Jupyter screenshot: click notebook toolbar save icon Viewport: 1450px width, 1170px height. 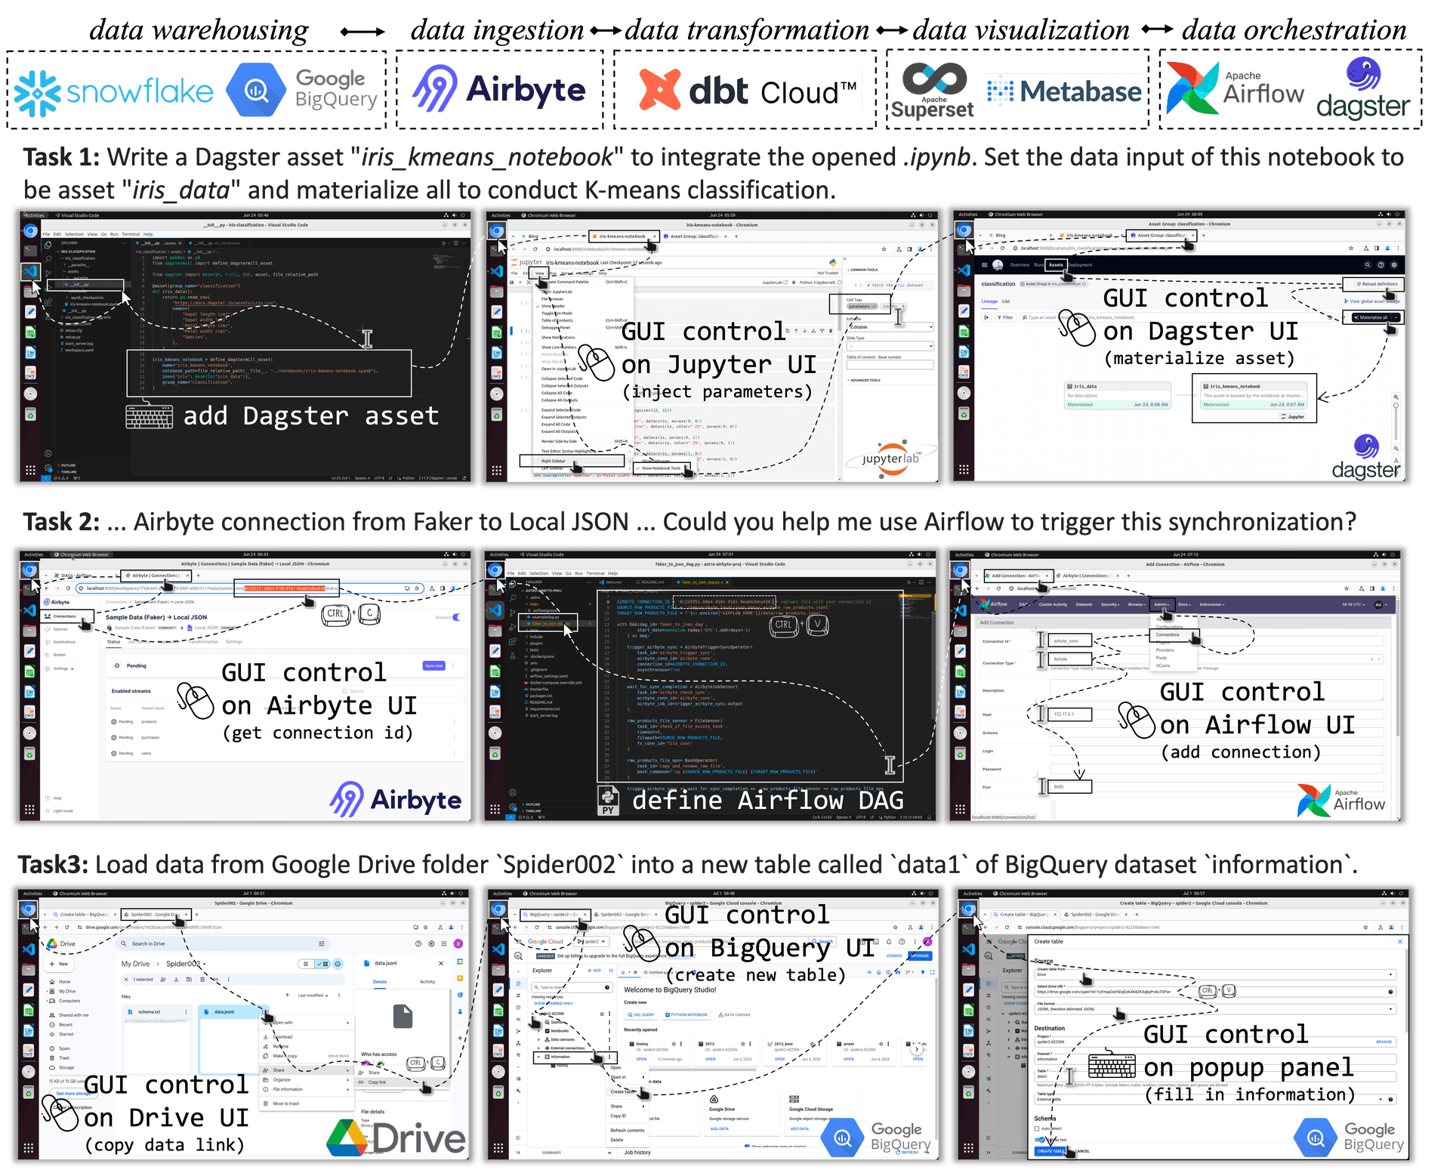click(x=511, y=282)
